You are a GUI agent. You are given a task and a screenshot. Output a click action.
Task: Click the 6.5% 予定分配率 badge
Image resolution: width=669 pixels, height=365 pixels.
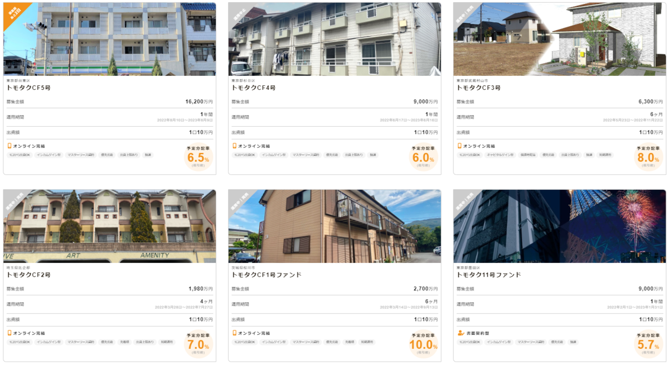coord(198,157)
